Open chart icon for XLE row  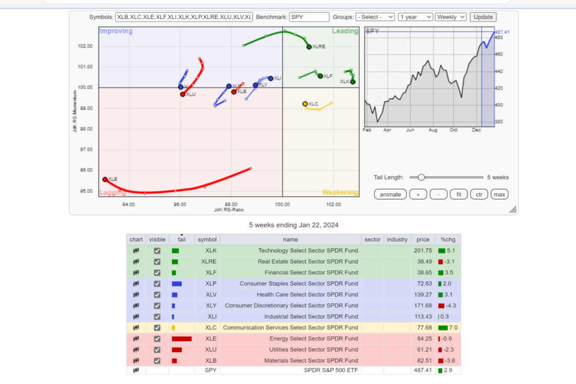click(x=136, y=339)
